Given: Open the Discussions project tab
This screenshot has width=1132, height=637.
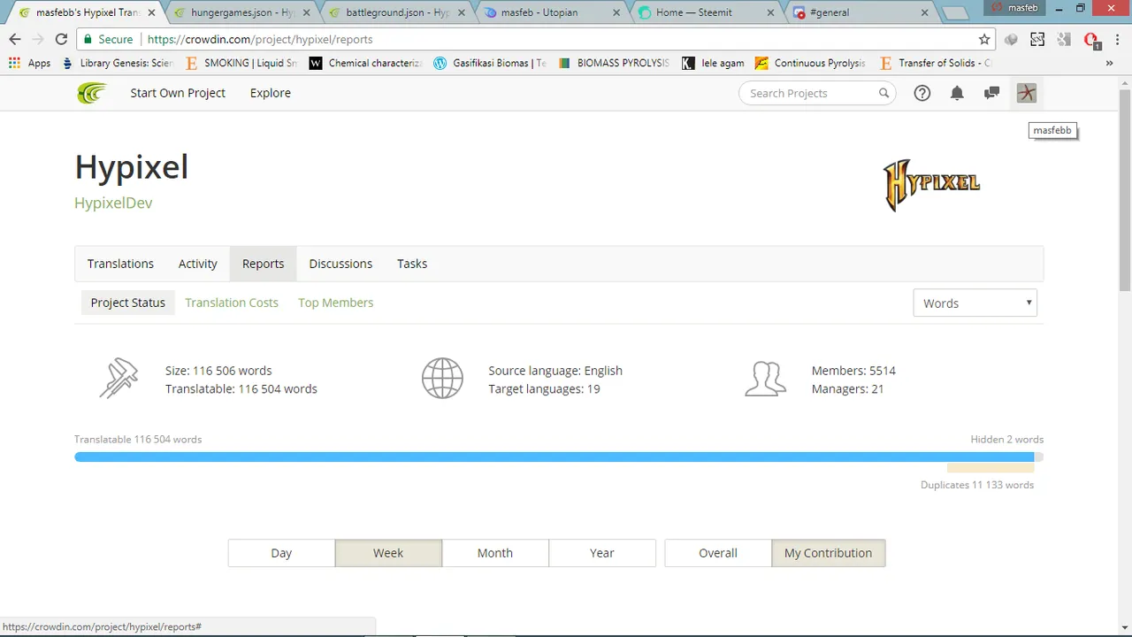Looking at the screenshot, I should tap(340, 264).
